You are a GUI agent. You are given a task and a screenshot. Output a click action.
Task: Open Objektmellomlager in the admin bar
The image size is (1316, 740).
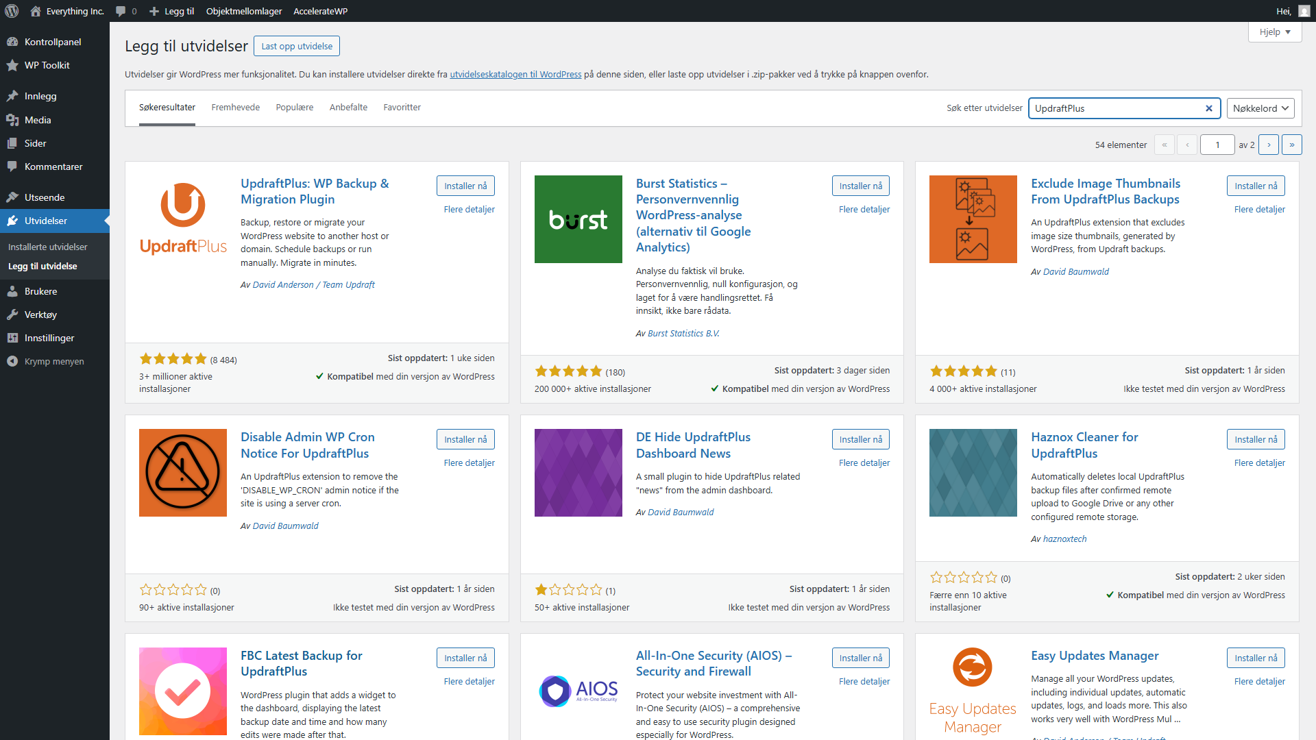pos(244,11)
